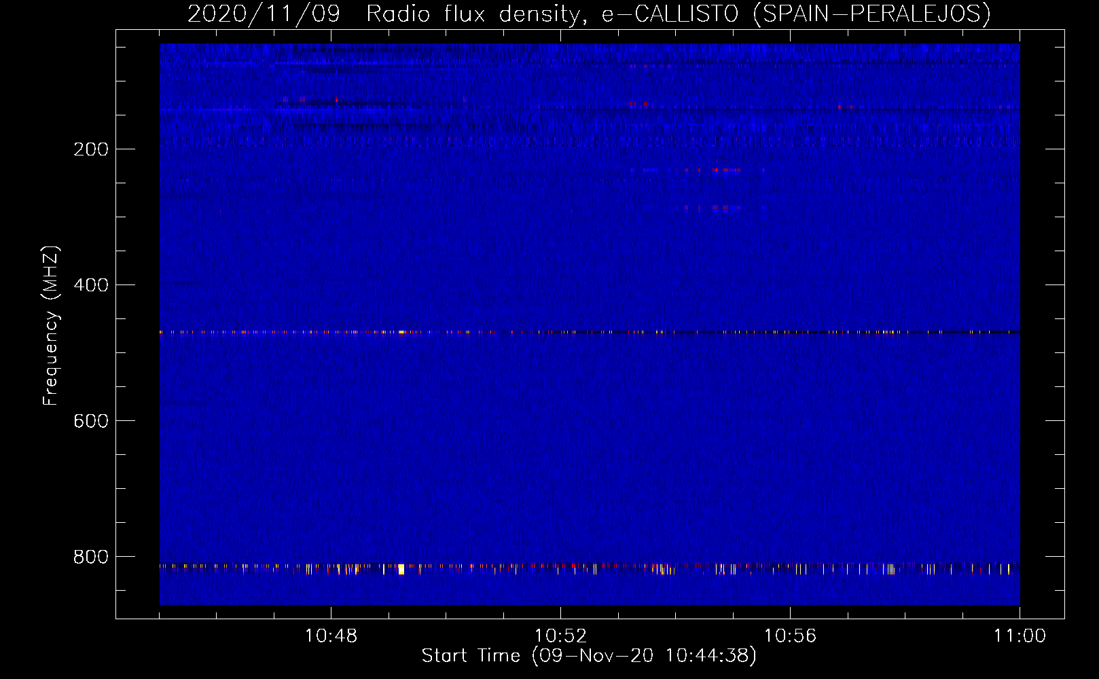Click the "Start Time (09-Nov-20 10:44:38)" axis label

point(589,656)
